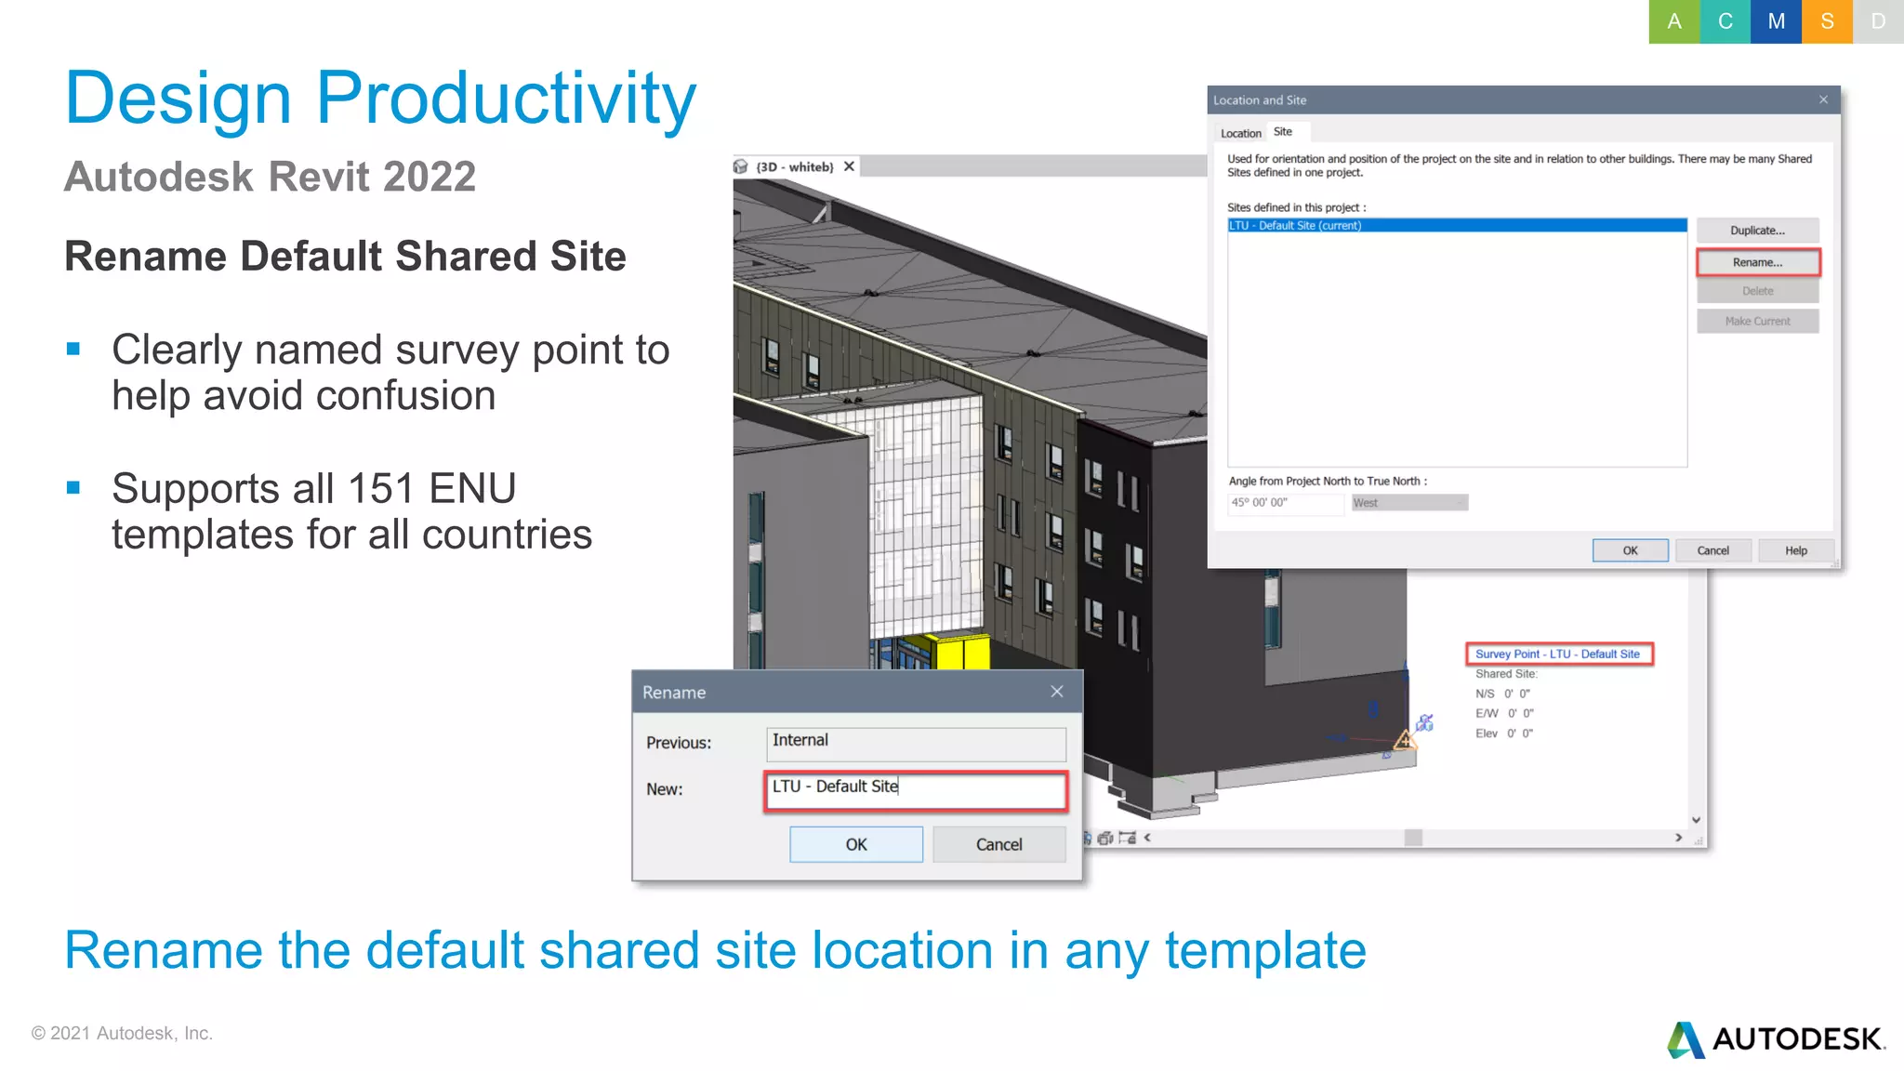1904x1071 pixels.
Task: Edit the New name field containing LTU - Default Site
Action: tap(916, 790)
